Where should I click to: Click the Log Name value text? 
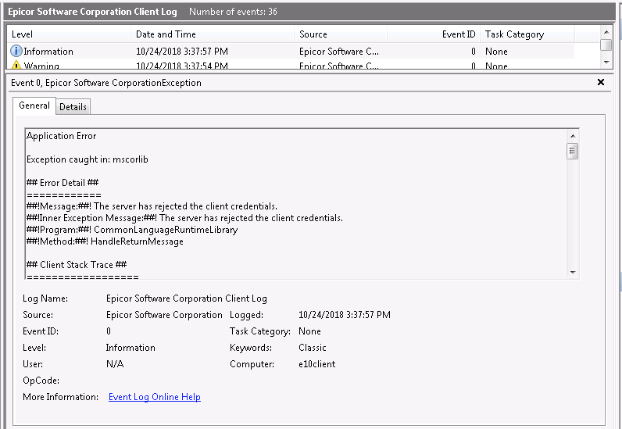187,299
